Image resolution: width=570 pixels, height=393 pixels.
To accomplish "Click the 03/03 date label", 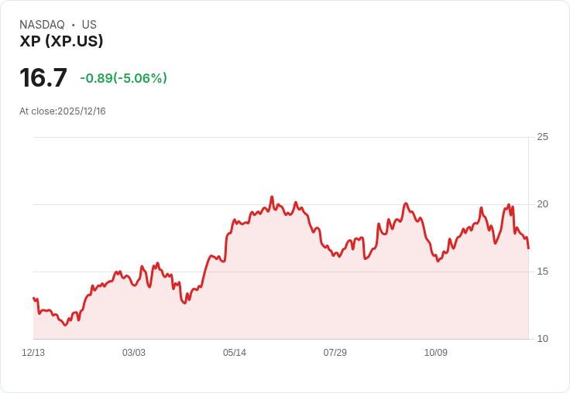I will point(134,353).
